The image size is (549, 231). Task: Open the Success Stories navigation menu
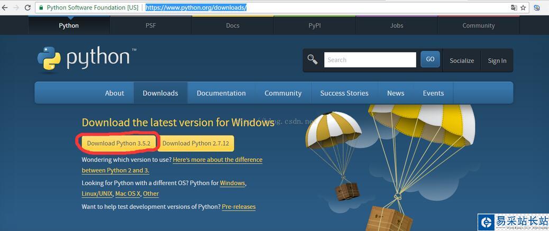point(344,93)
